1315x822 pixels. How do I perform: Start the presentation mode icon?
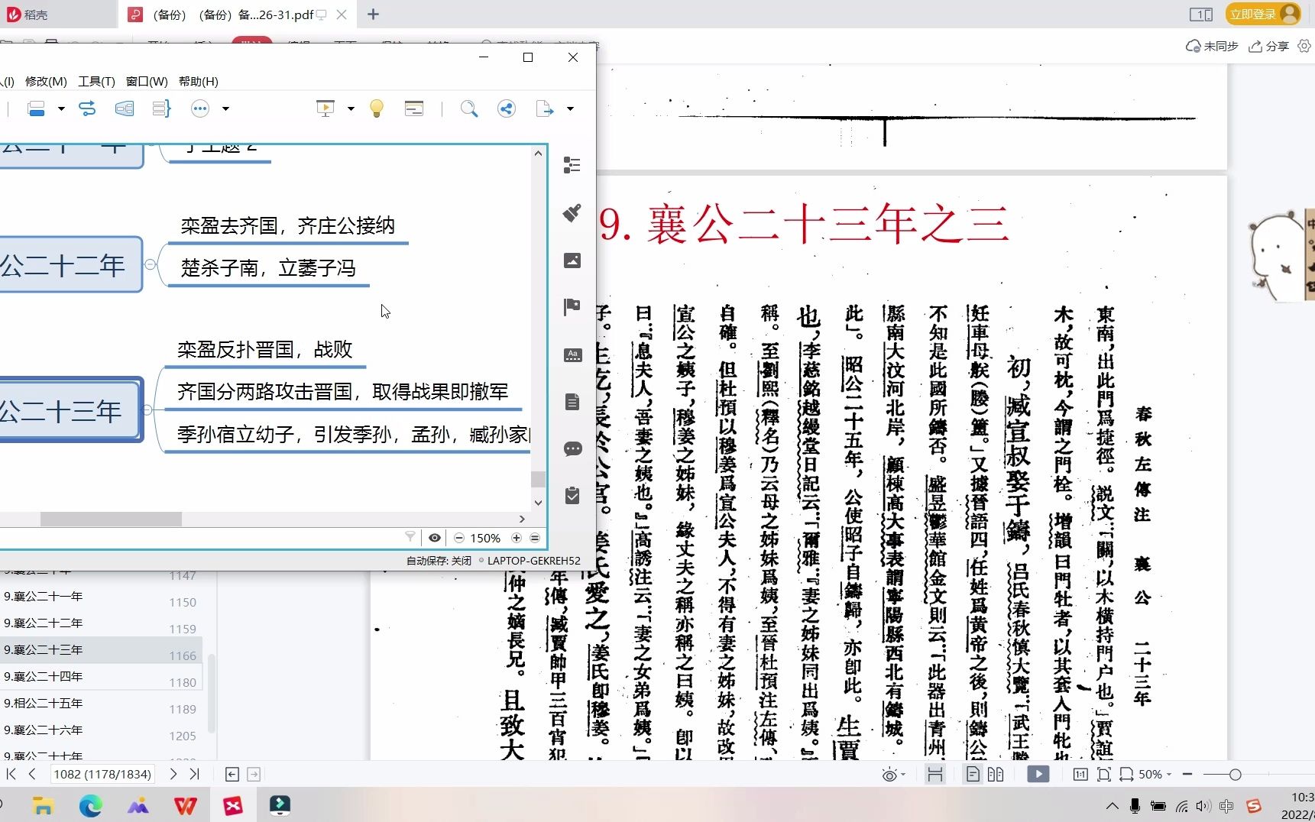tap(326, 108)
